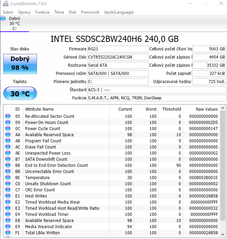The height and width of the screenshot is (239, 227).
Task: Click status orb of E8 Available Reserved Space row
Action: click(8, 220)
